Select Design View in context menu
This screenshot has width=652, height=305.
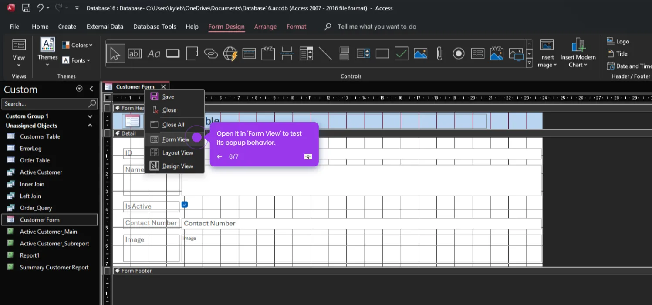(174, 166)
